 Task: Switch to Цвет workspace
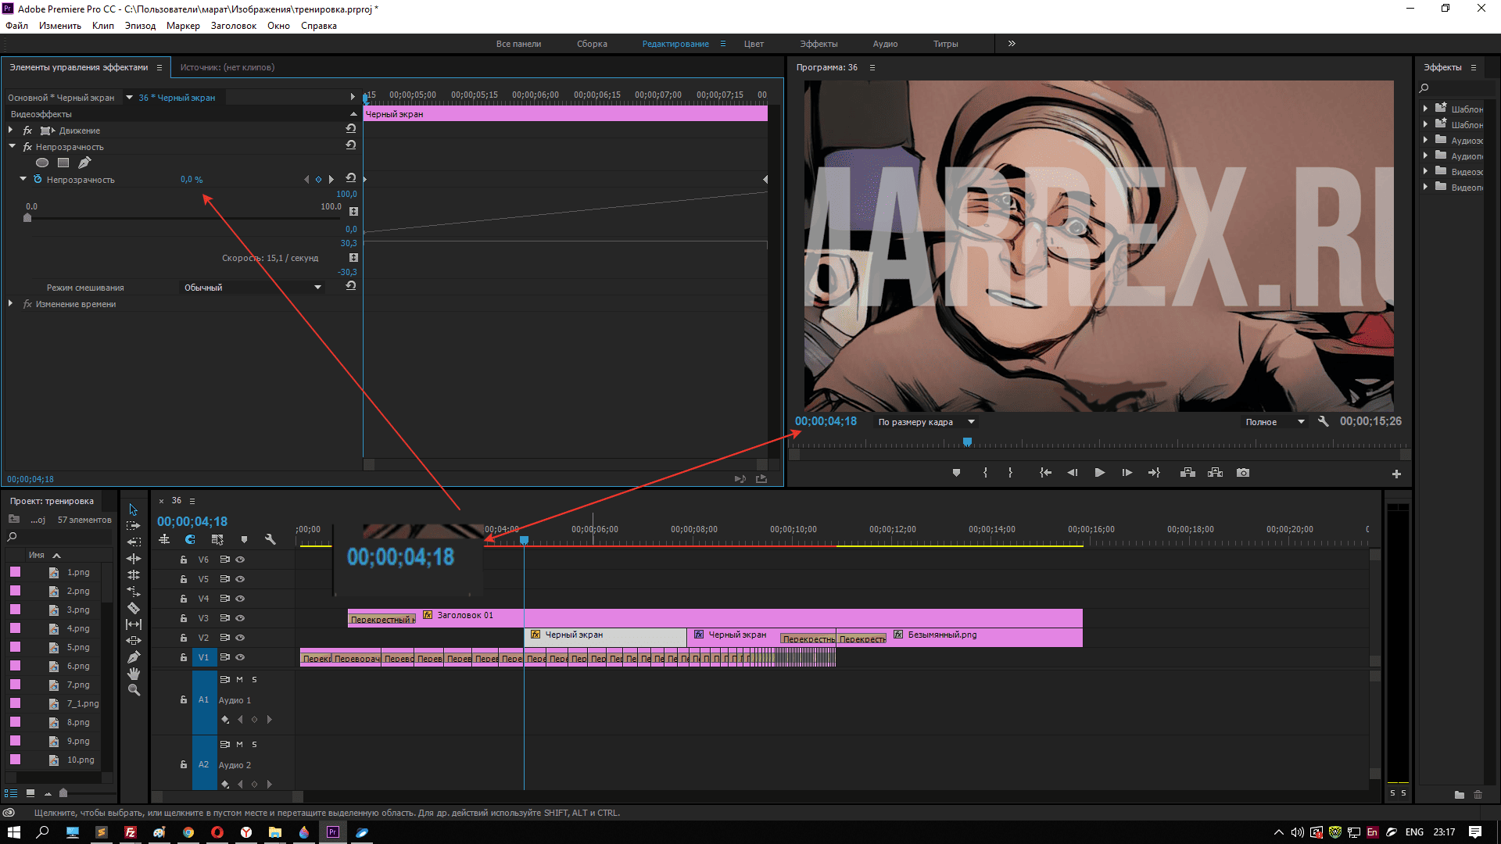[754, 44]
